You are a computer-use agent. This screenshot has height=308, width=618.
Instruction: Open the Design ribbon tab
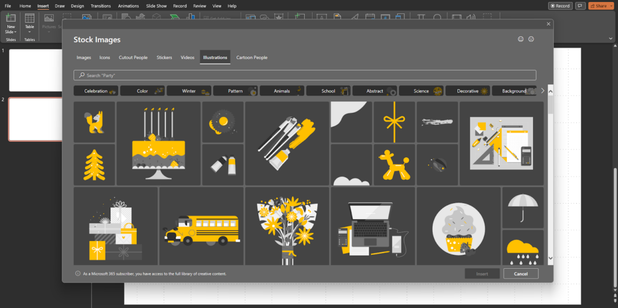tap(77, 6)
